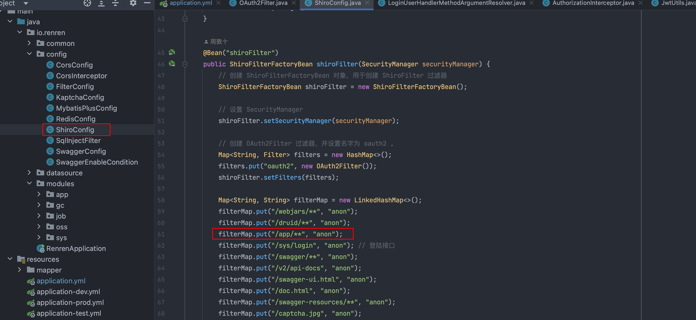This screenshot has width=696, height=320.
Task: Click the Select Opened File locate icon
Action: pyautogui.click(x=87, y=3)
